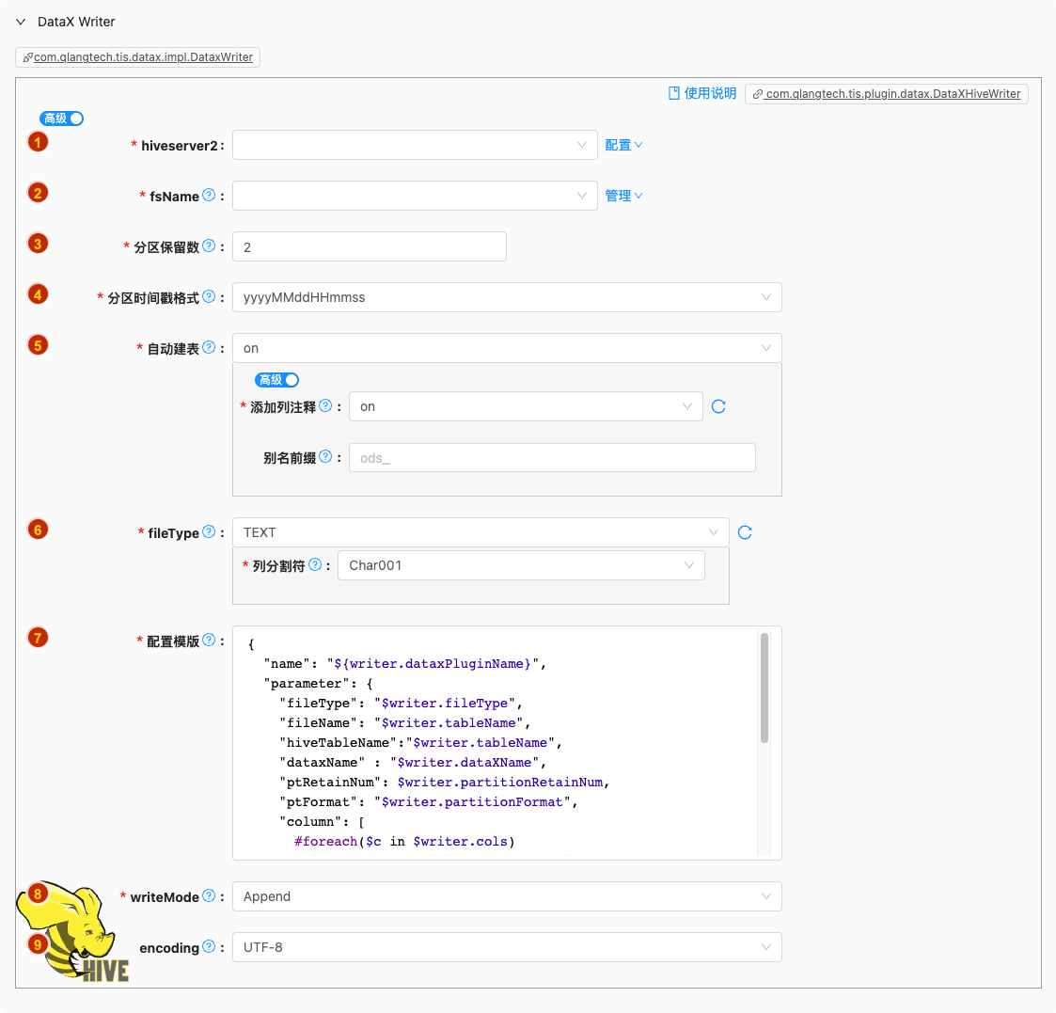The width and height of the screenshot is (1056, 1013).
Task: Open the writeMode Append dropdown
Action: pos(506,896)
